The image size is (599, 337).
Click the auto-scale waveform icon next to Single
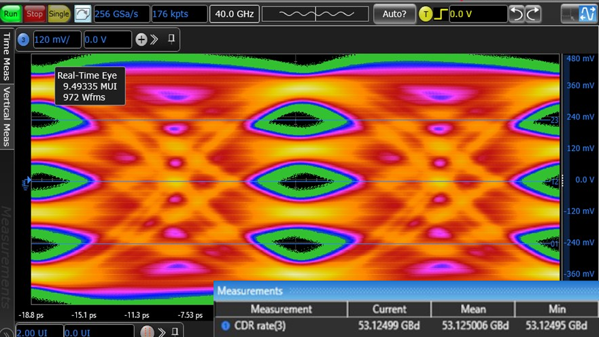pos(82,13)
